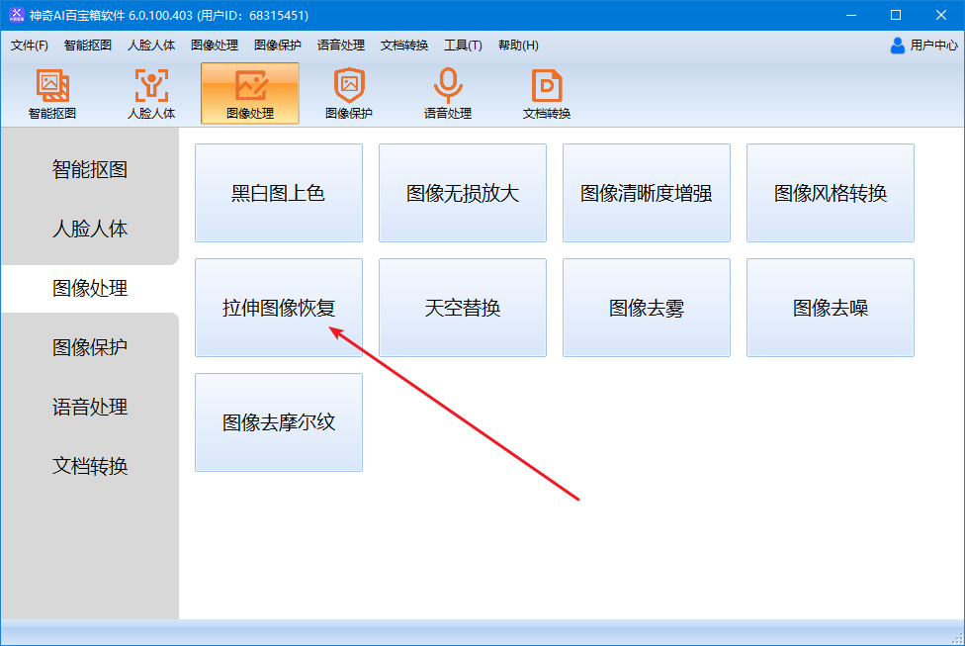Screen dimensions: 965x646
Task: Select 图像处理 sidebar tab
Action: 90,288
